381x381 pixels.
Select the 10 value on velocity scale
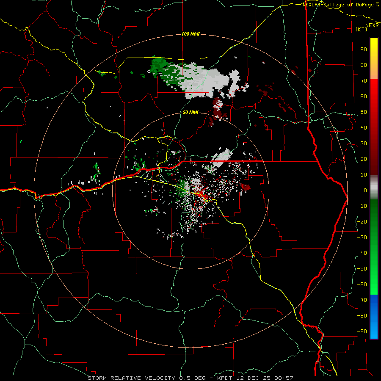pos(364,175)
